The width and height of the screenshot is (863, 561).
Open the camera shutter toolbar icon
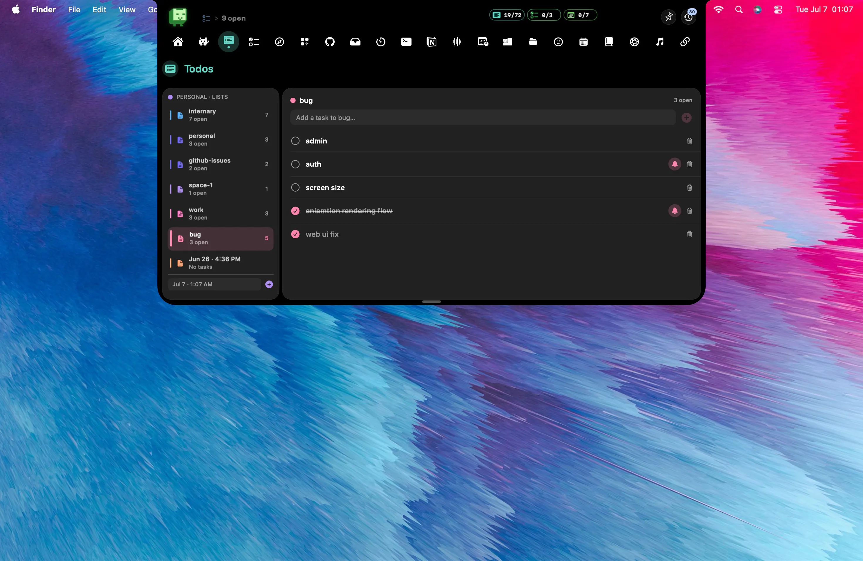coord(634,42)
